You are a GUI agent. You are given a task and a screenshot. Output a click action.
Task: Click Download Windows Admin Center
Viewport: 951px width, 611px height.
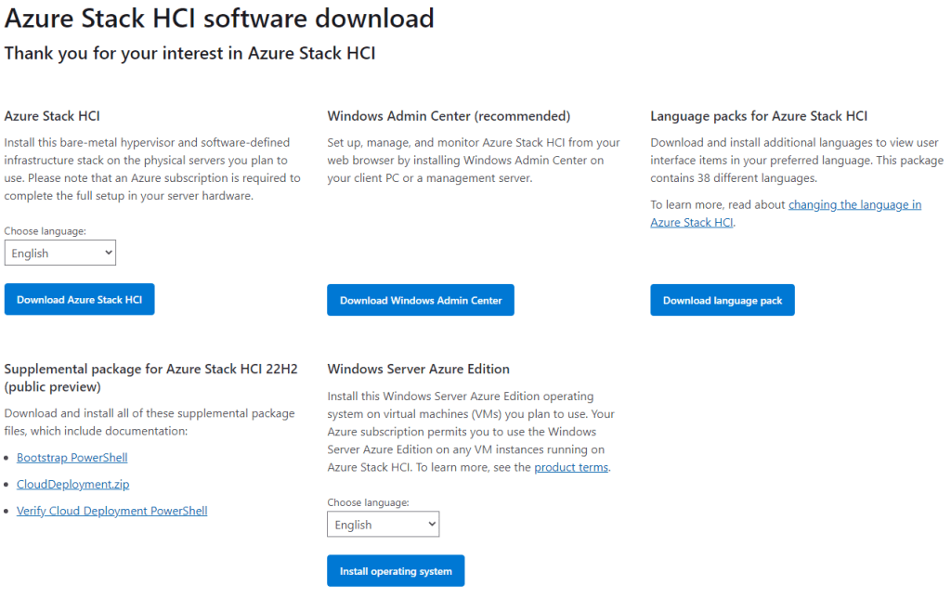click(x=420, y=300)
